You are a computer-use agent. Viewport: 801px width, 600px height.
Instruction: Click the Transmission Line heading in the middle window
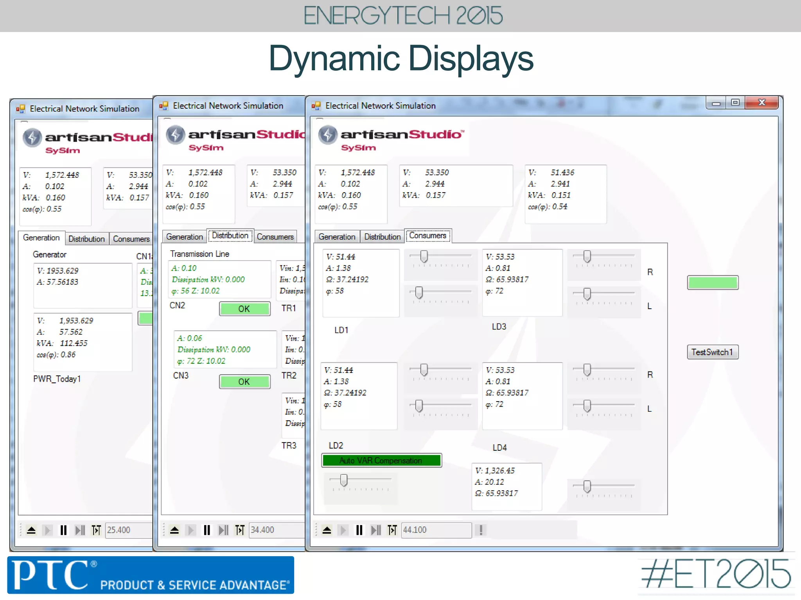[199, 254]
